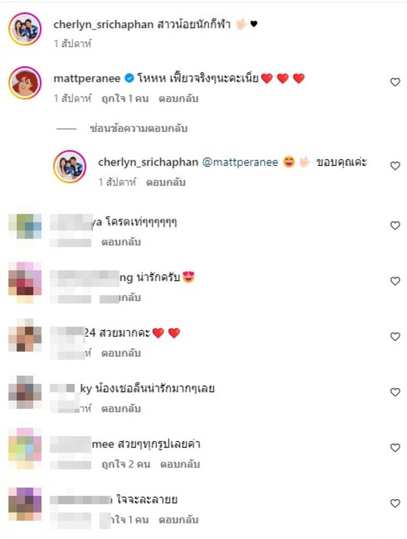Screen dimensions: 407x539
Task: Reply to the ใจจะละลายย comment
Action: [178, 519]
